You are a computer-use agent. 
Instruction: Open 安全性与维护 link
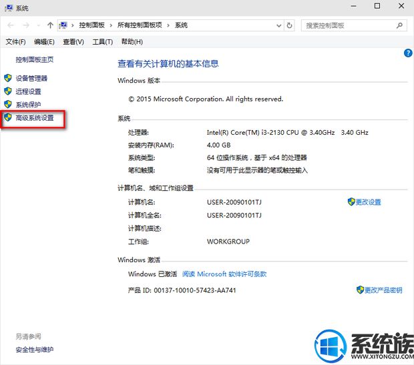(35, 350)
